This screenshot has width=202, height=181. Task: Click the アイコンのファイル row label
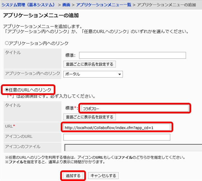click(x=23, y=147)
